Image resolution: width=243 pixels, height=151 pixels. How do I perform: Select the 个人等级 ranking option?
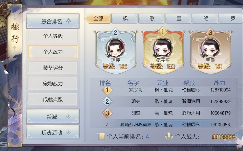coord(53,36)
